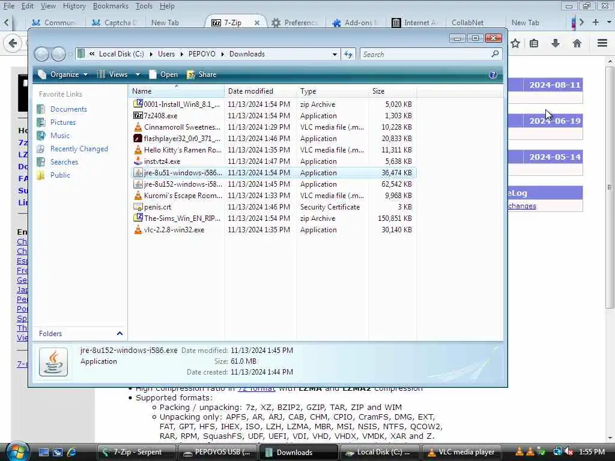Select the flashplayer32 installer icon
Image resolution: width=615 pixels, height=461 pixels.
(x=138, y=139)
